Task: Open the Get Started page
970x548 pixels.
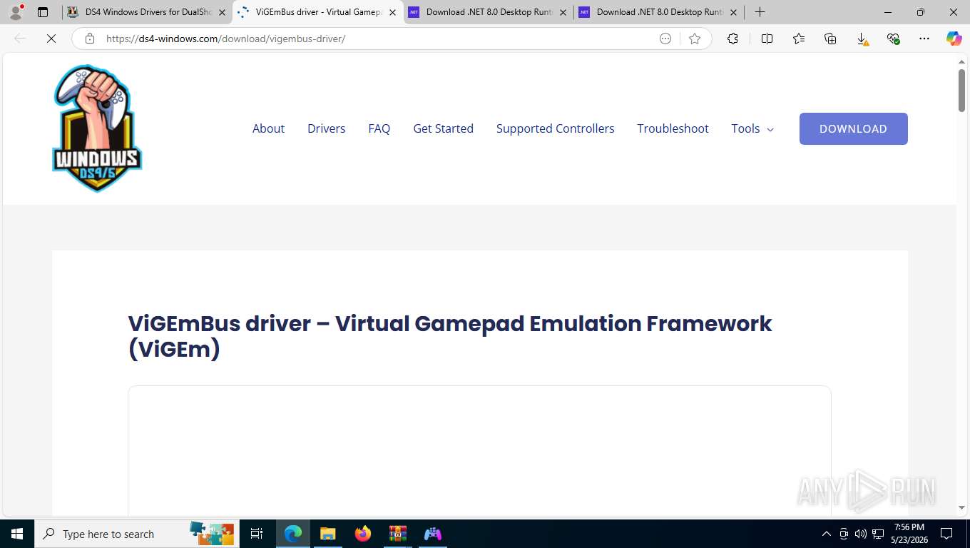Action: point(444,128)
